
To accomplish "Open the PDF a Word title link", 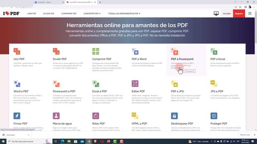I will pyautogui.click(x=139, y=59).
